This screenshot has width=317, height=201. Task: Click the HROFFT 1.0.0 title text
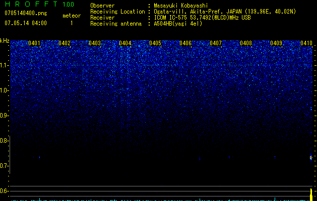point(39,4)
